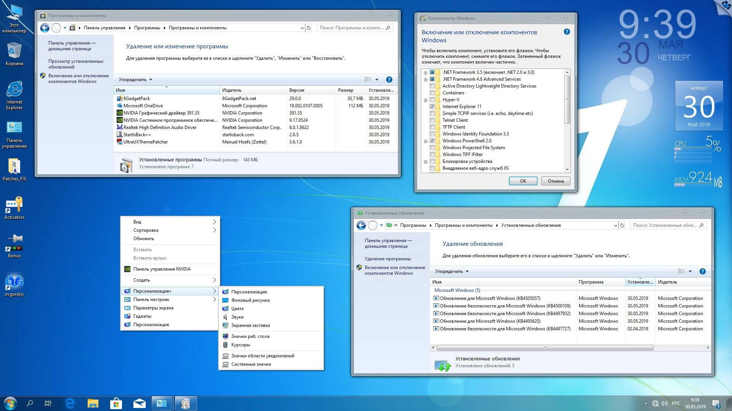Open Microsoft Edge from the taskbar
The image size is (732, 411).
coord(70,403)
